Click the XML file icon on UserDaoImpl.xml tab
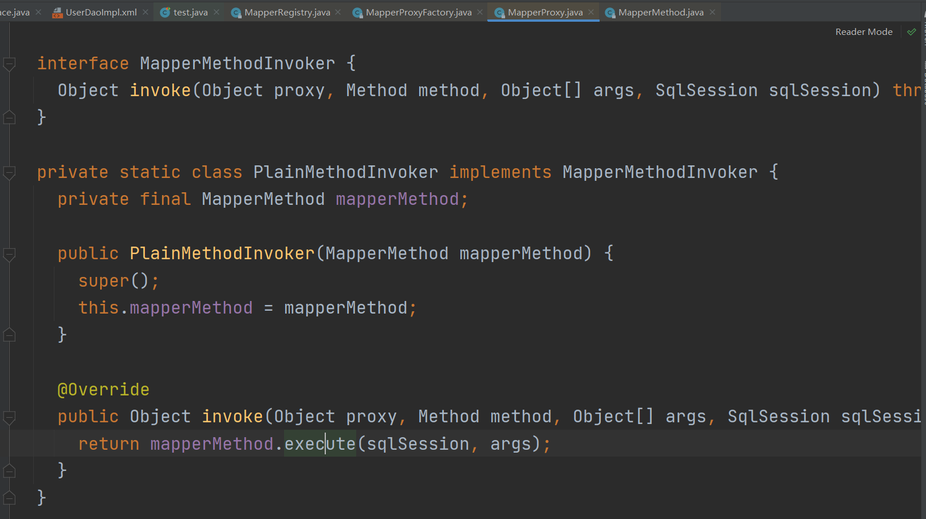Image resolution: width=926 pixels, height=519 pixels. (57, 13)
